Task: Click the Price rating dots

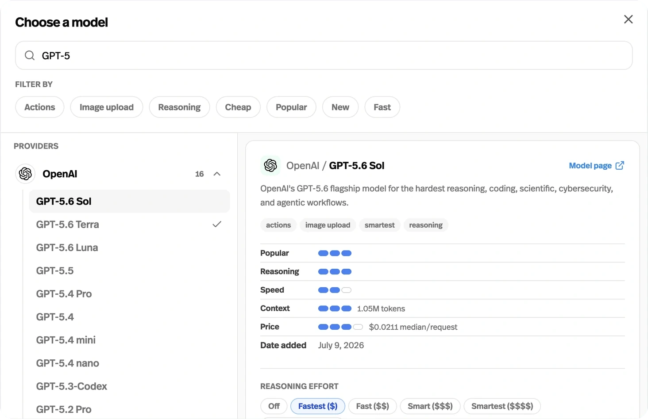Action: tap(341, 327)
